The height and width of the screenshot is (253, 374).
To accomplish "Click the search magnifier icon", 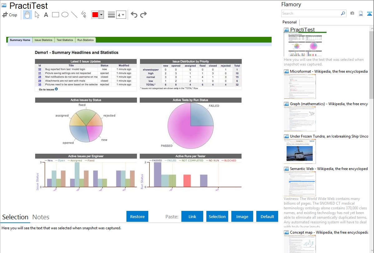I will pos(343,13).
